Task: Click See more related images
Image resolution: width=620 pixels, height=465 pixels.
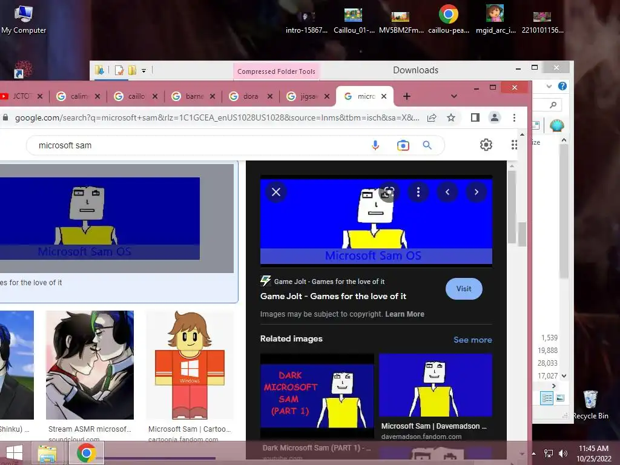Action: [x=472, y=340]
